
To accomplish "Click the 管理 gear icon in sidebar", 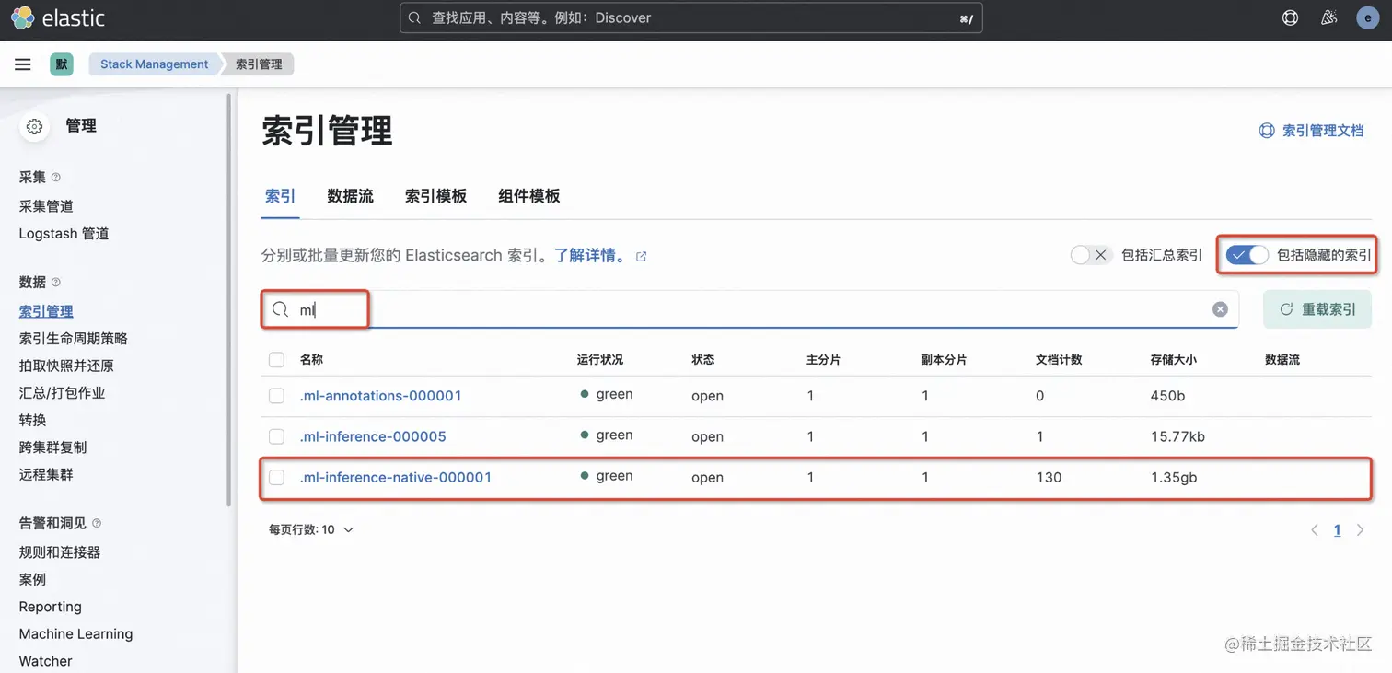I will pos(35,126).
